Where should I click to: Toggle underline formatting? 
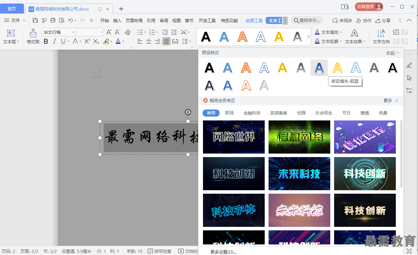click(63, 41)
